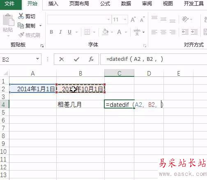Click the Align Right icon
This screenshot has width=207, height=180.
(172, 32)
